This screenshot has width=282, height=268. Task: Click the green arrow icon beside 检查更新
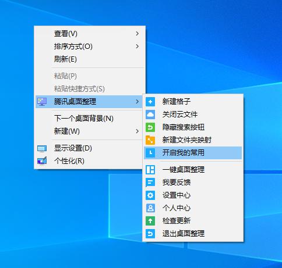click(x=150, y=221)
